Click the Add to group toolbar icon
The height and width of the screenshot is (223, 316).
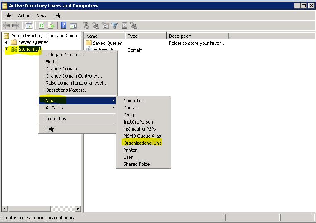[134, 25]
